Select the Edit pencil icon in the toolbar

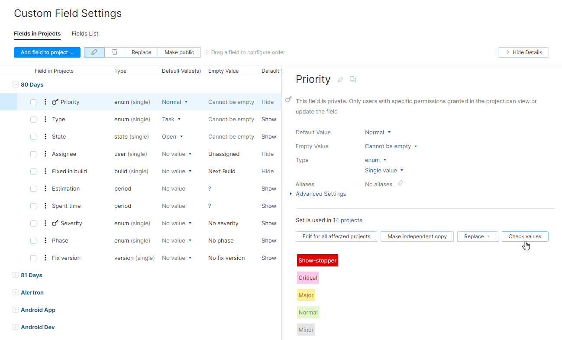(x=94, y=52)
